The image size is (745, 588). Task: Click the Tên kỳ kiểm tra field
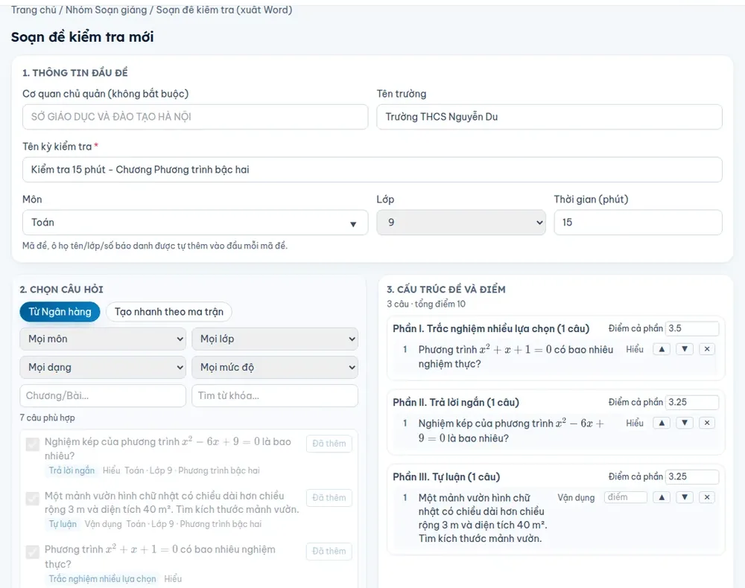[x=372, y=170]
